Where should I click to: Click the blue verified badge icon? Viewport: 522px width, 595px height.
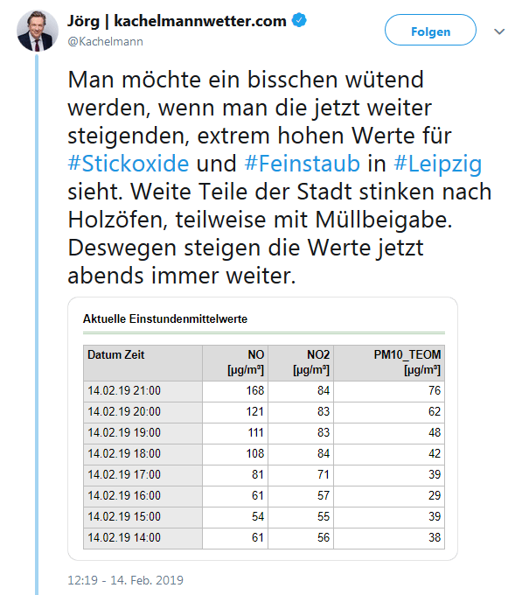299,20
